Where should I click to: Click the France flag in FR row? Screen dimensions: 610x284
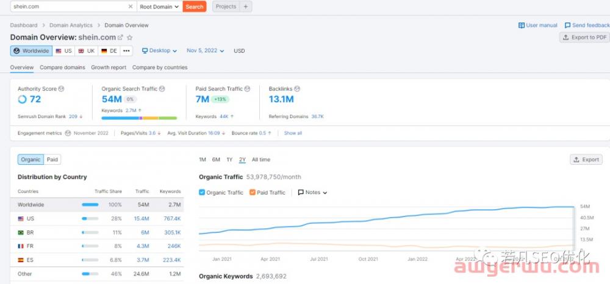(21, 246)
